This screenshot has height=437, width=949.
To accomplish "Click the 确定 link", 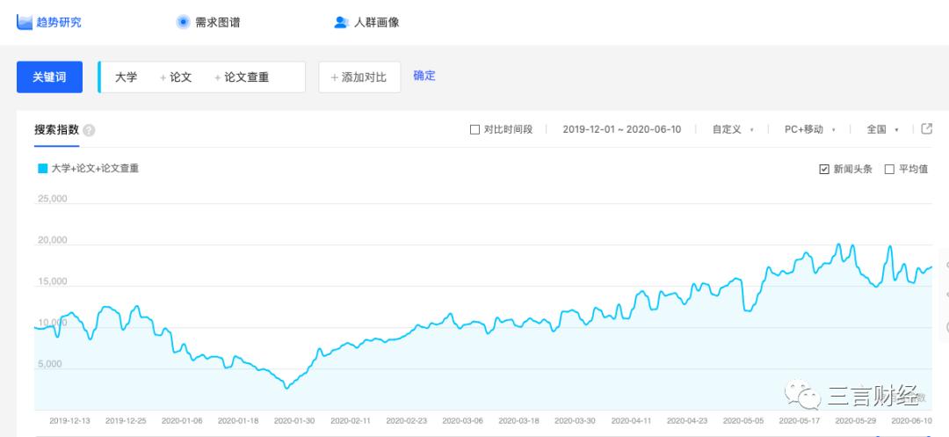I will coord(424,76).
